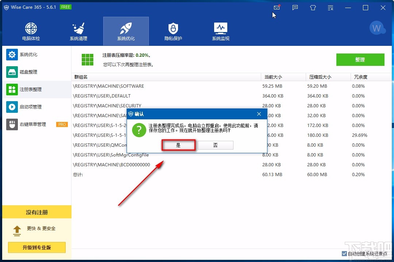Click the 确认 dialog shield icon
The width and height of the screenshot is (394, 262).
[131, 114]
